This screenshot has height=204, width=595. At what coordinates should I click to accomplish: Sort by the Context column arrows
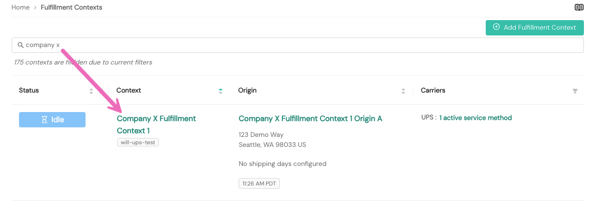[x=221, y=91]
